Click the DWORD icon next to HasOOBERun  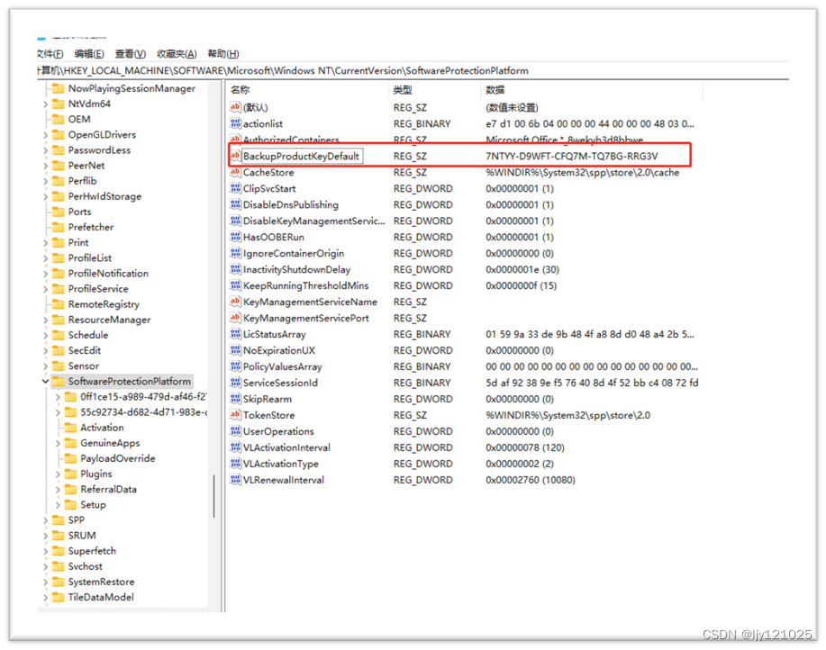pyautogui.click(x=234, y=237)
